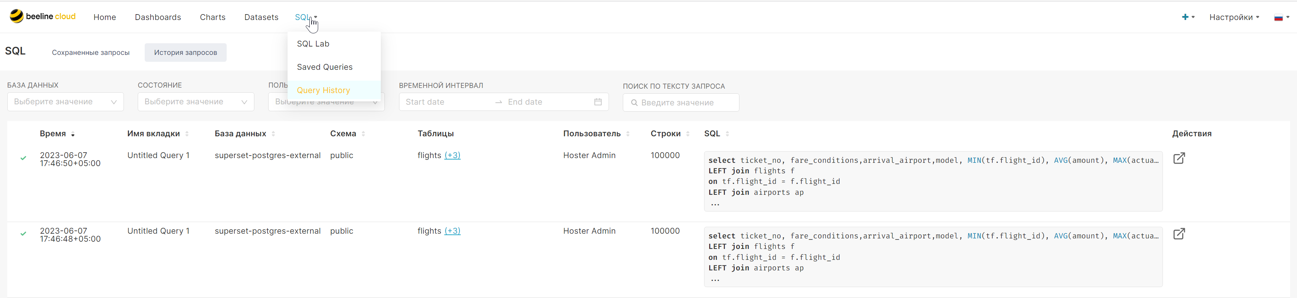The width and height of the screenshot is (1297, 298).
Task: Sort by SQL column
Action: point(727,134)
